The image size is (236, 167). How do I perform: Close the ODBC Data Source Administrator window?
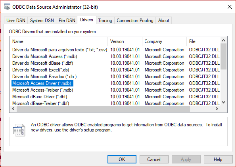[230, 7]
